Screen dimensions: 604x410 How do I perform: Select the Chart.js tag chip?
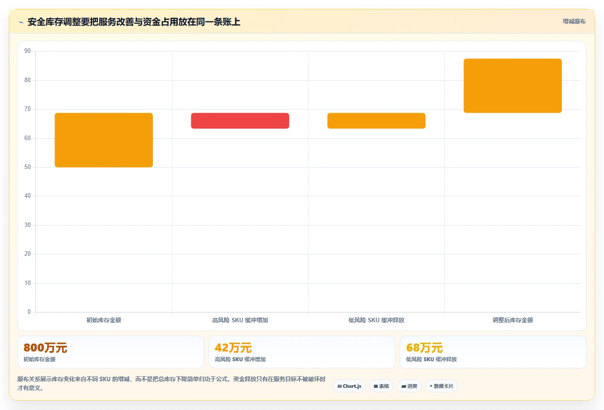pos(349,386)
